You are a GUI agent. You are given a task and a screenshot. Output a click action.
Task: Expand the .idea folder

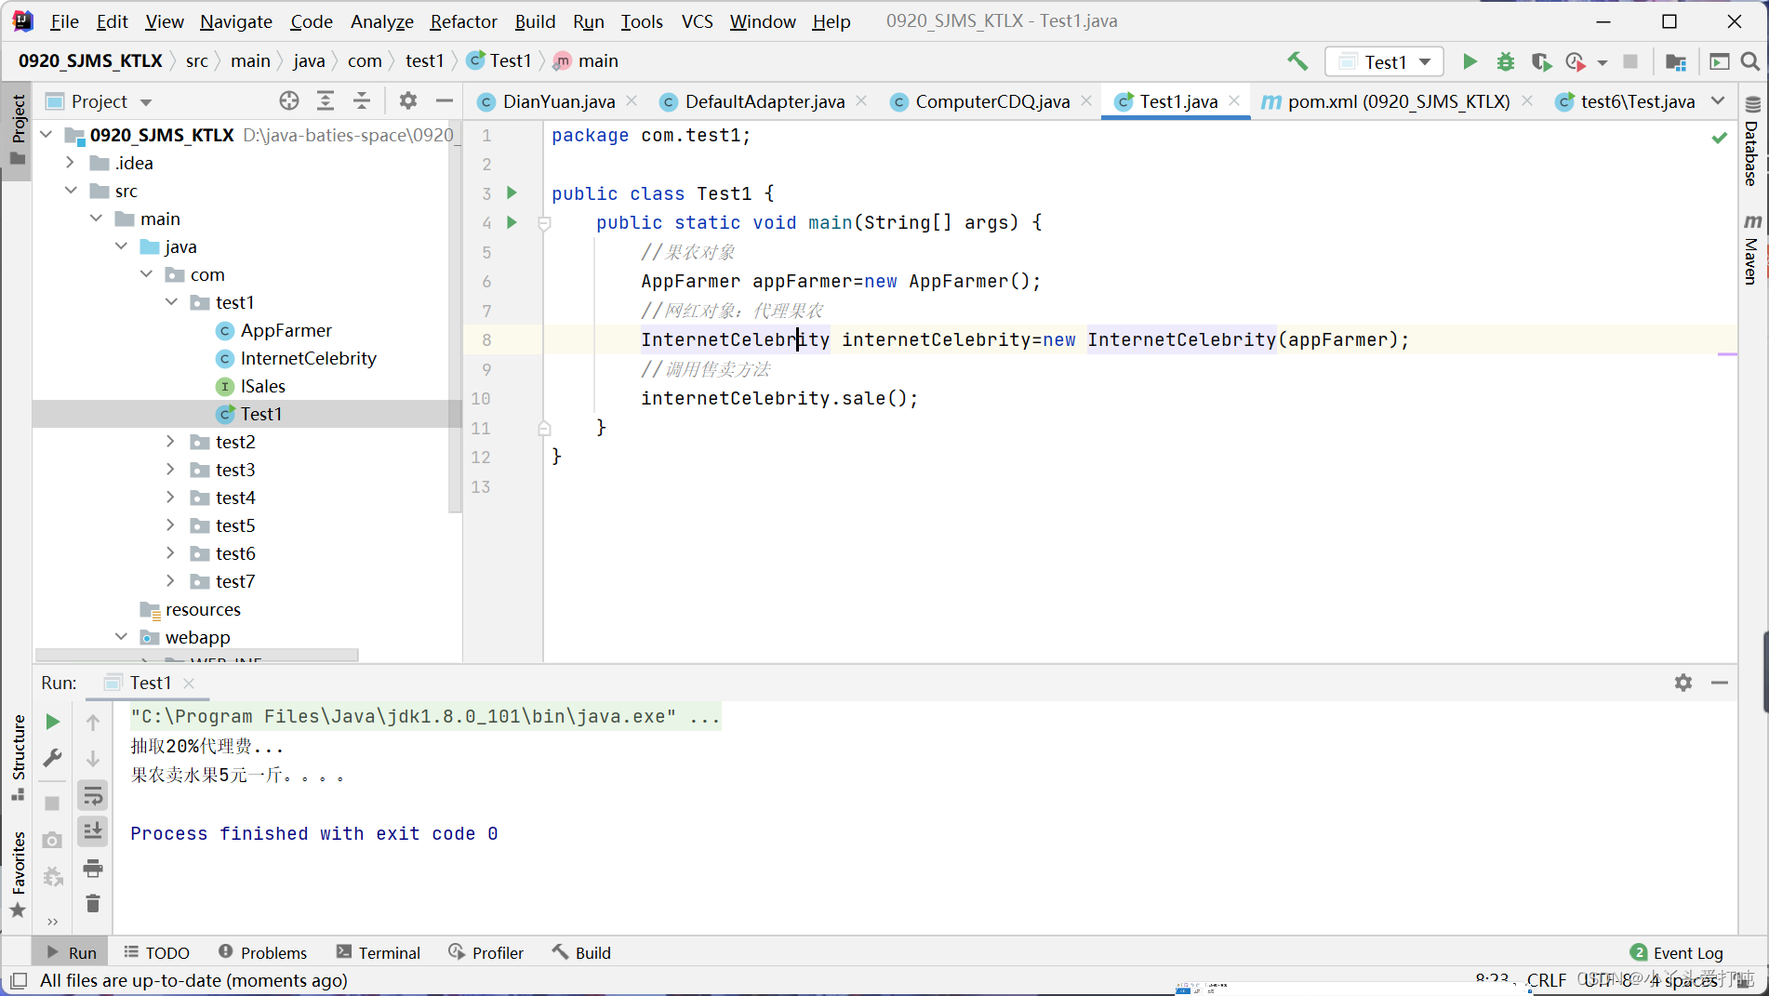pos(71,163)
